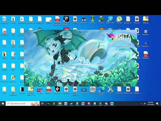Select the fonts folder icon
Screen dimensions: 161x121
[x=13, y=43]
